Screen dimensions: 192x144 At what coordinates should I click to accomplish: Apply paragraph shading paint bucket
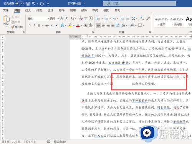click(132, 25)
